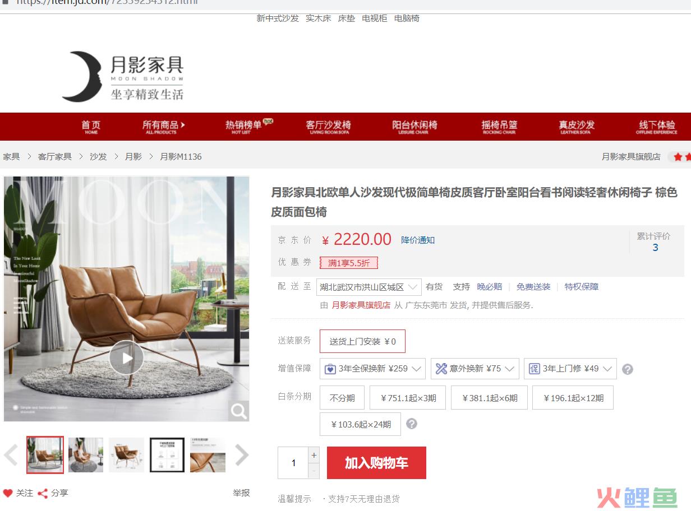Select the 不分期 payment option
The image size is (691, 511).
coord(342,398)
